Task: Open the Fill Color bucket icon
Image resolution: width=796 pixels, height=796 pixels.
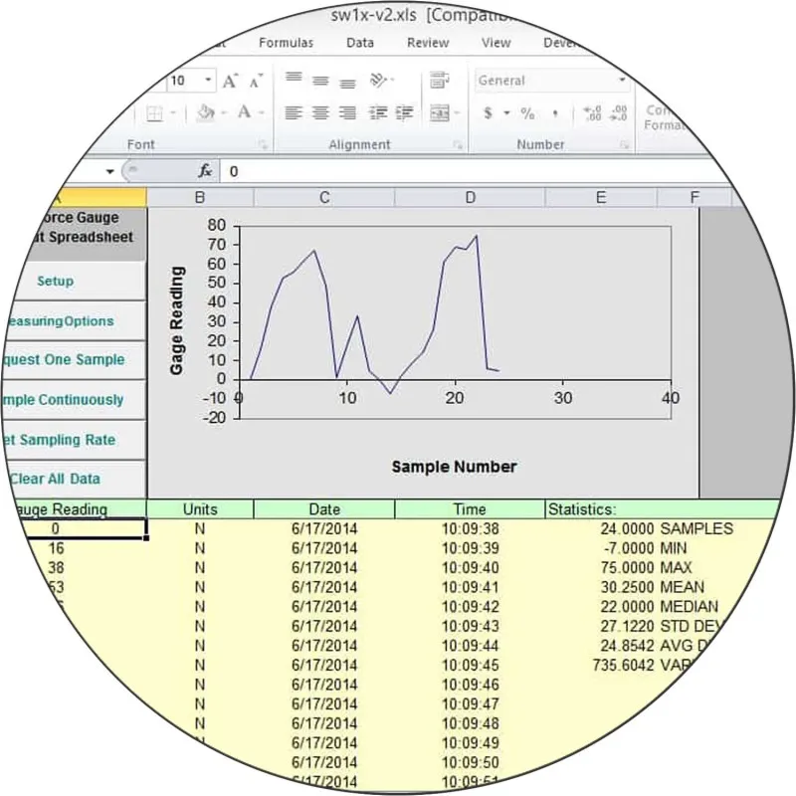Action: coord(205,111)
